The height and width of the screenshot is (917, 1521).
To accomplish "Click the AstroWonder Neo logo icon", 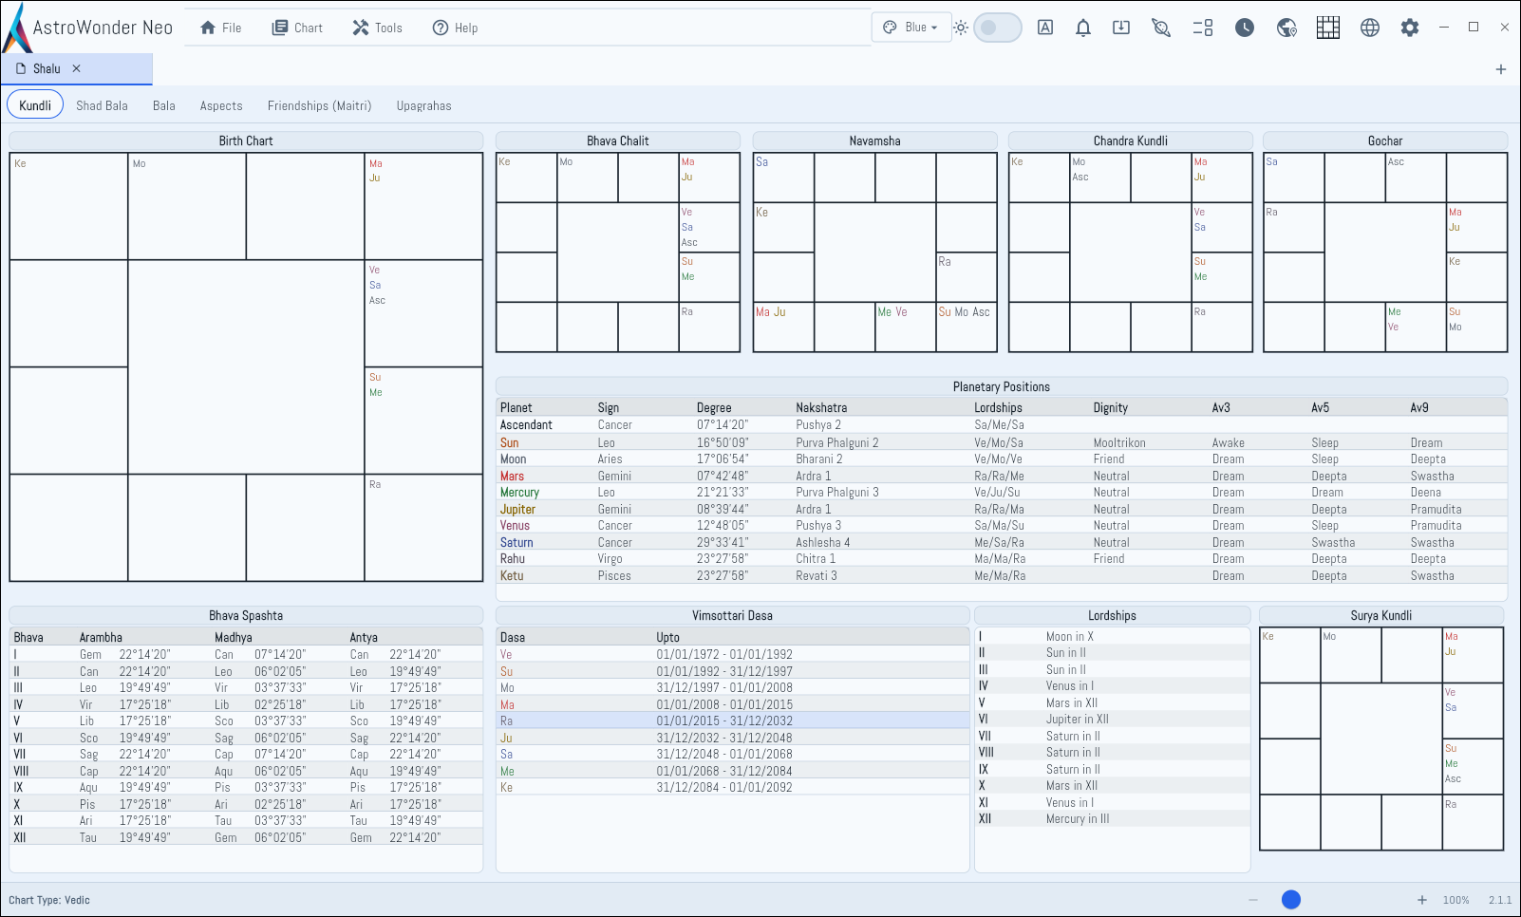I will 16,28.
